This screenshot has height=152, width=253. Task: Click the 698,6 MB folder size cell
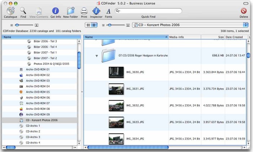218,55
